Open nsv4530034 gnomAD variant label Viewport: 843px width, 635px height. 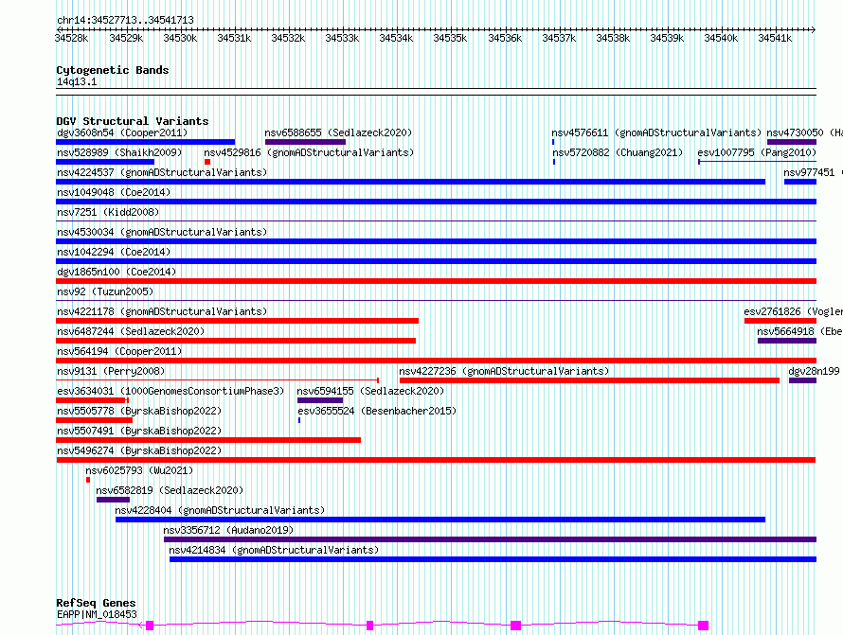162,232
